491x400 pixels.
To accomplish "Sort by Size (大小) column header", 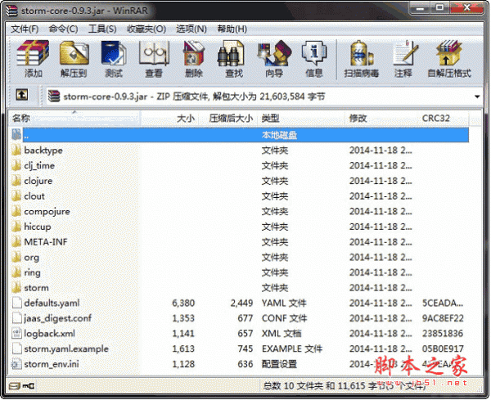I will click(169, 119).
